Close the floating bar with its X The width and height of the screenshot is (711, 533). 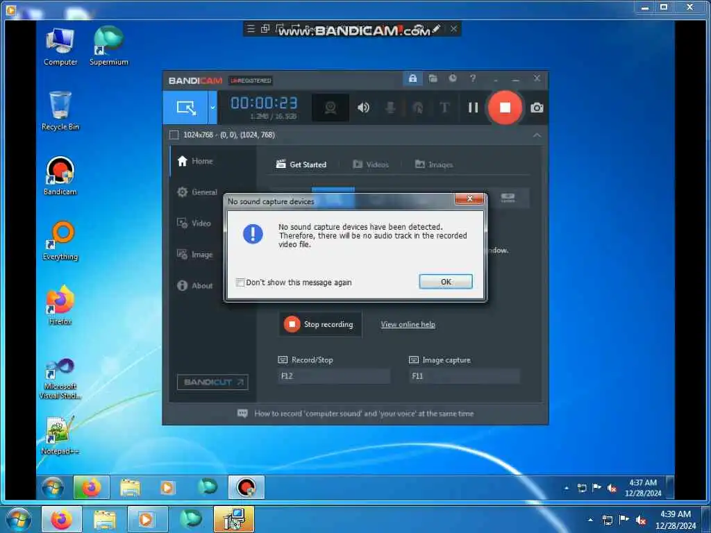[x=453, y=29]
